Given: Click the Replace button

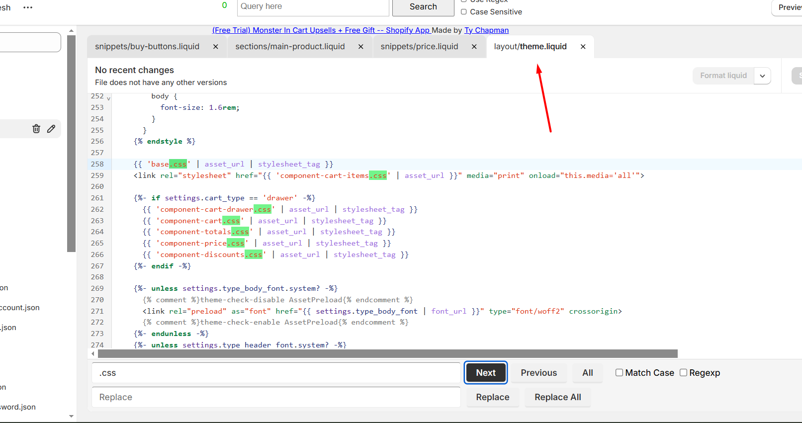Looking at the screenshot, I should [x=493, y=397].
